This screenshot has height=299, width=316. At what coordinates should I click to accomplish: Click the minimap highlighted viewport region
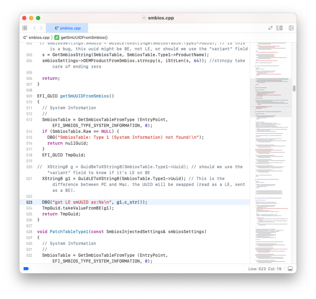[x=271, y=98]
